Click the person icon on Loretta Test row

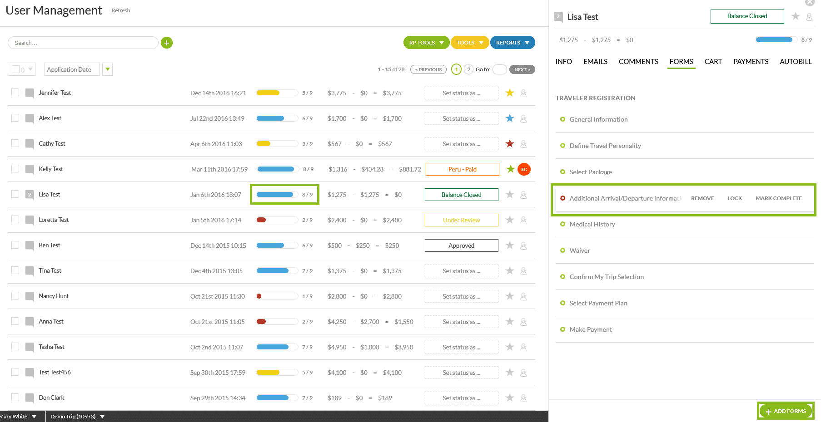[523, 220]
